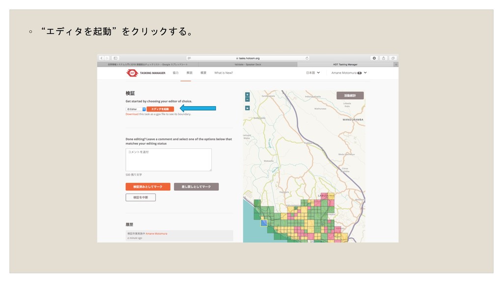Click the 履歴 section heading
503x283 pixels.
click(x=129, y=225)
